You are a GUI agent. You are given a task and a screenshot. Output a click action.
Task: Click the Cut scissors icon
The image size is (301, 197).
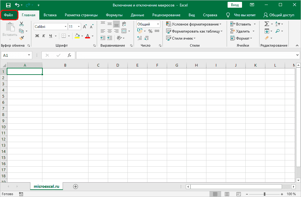[21, 24]
